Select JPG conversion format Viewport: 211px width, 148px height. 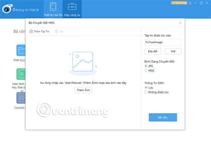[149, 66]
